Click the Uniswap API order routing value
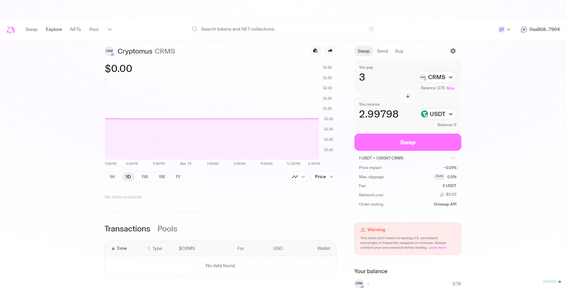Viewport: 566px width, 288px height. click(445, 204)
